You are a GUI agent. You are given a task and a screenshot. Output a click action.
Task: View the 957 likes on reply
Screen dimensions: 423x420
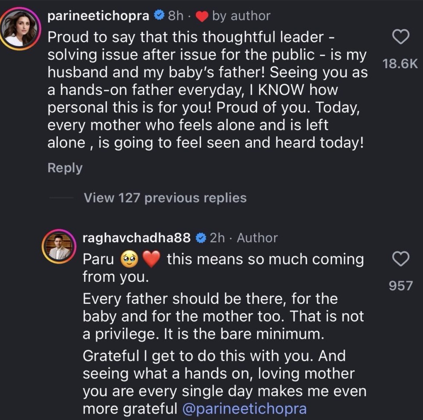(x=401, y=285)
